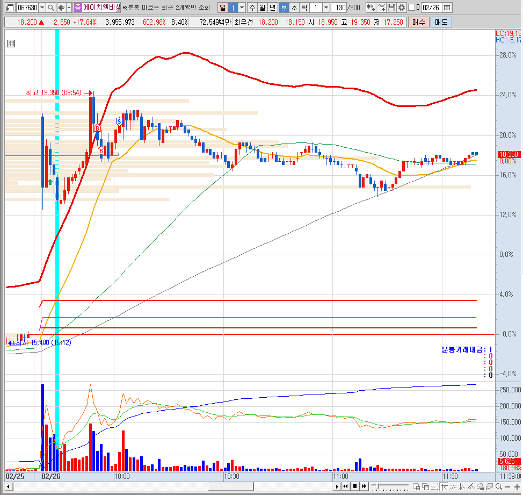Click the diagonal line with wave icon
The height and width of the screenshot is (495, 523).
pos(471,486)
